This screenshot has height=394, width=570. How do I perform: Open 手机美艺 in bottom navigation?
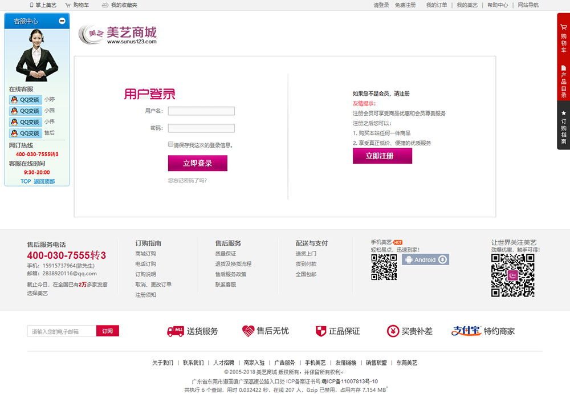[316, 363]
